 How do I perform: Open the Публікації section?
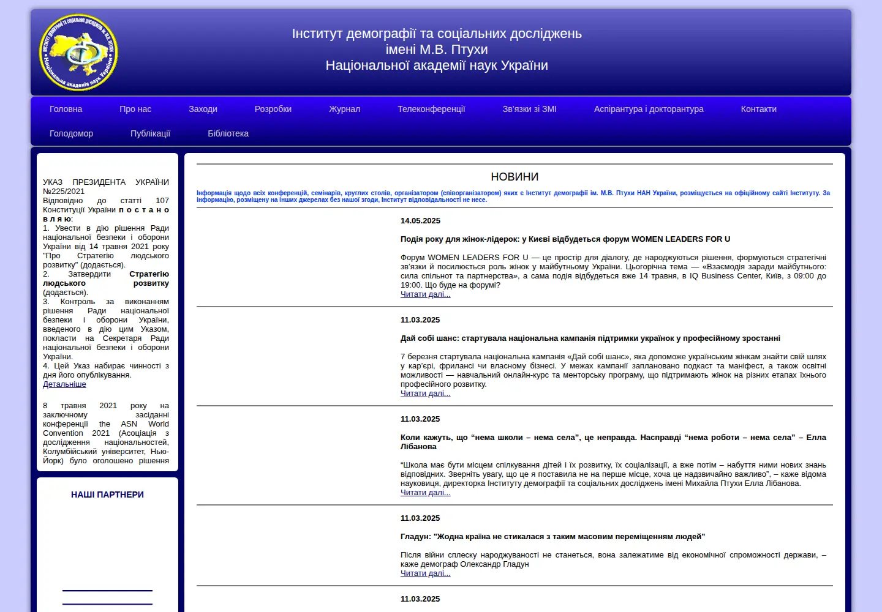click(x=150, y=133)
